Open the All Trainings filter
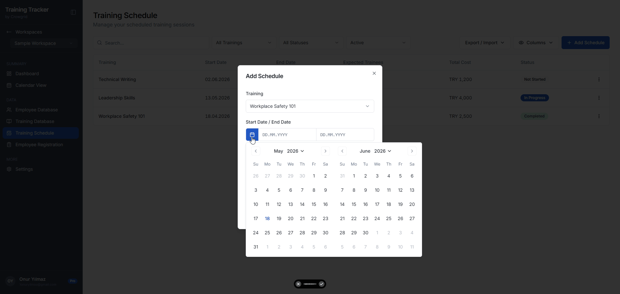 244,43
